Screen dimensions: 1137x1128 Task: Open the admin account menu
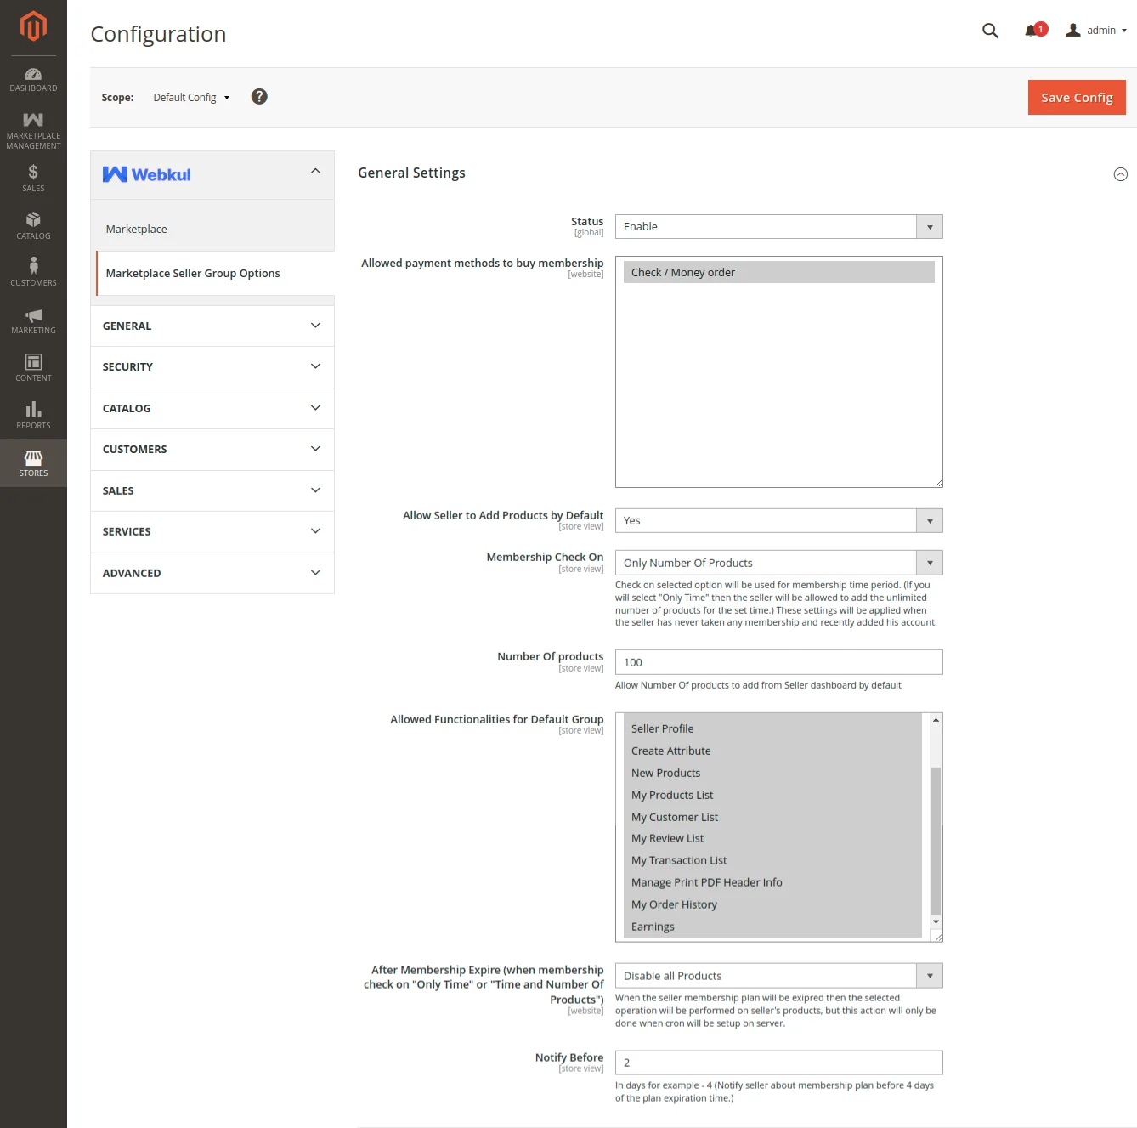point(1095,30)
